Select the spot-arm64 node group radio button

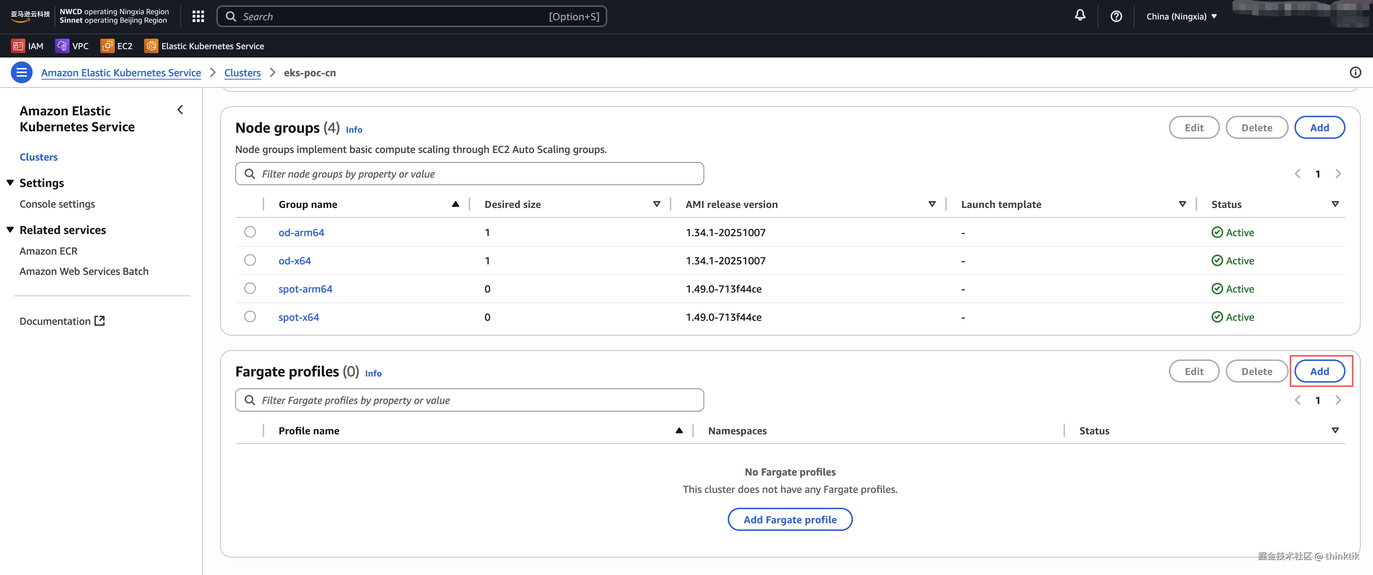tap(250, 289)
